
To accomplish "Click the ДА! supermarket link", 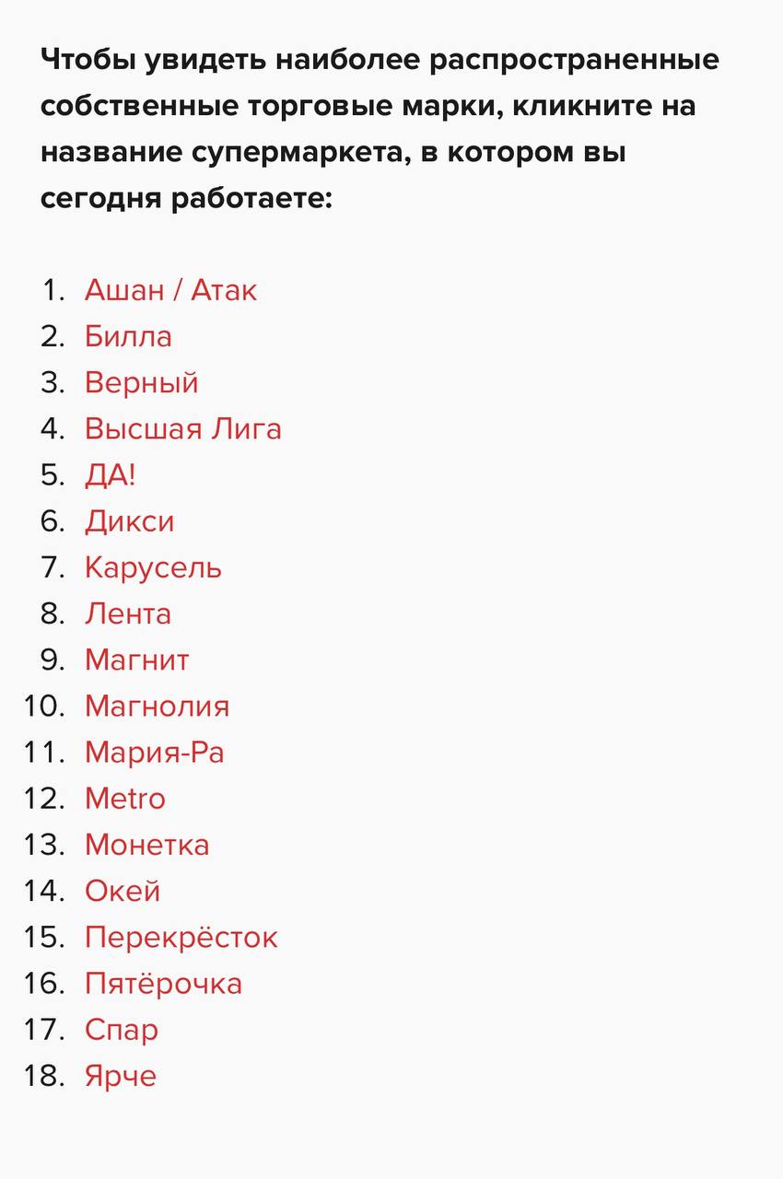I will pyautogui.click(x=110, y=475).
